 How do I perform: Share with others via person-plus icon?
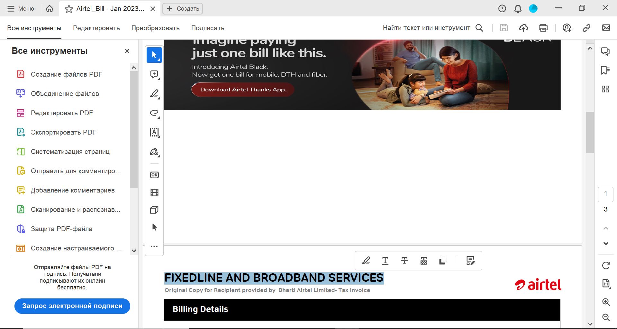[567, 28]
